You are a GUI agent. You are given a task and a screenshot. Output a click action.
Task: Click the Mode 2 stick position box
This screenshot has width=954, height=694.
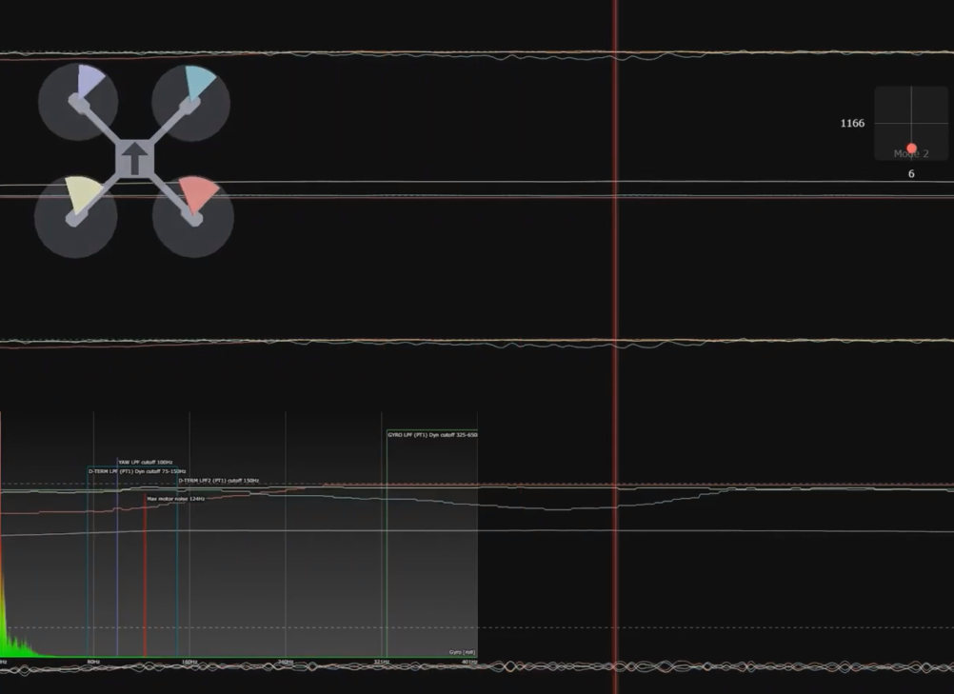(x=911, y=124)
